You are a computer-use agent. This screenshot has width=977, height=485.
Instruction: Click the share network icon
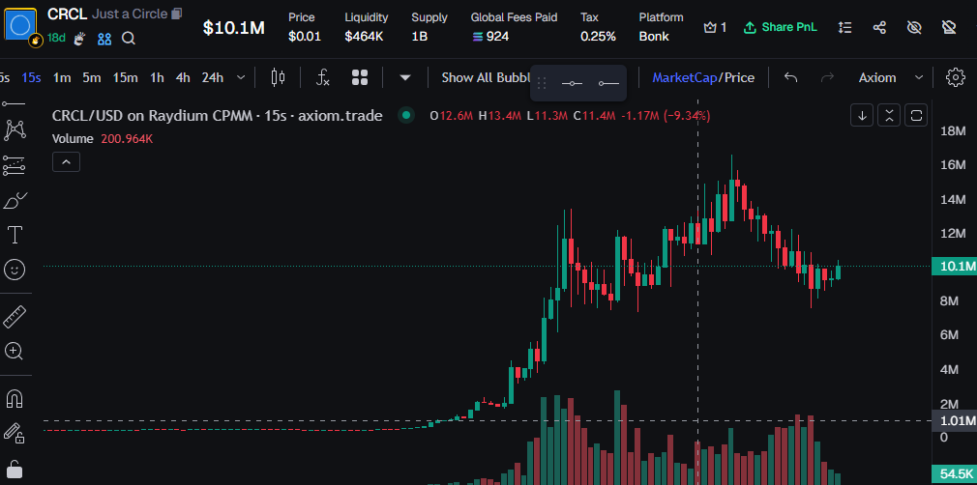click(x=879, y=27)
